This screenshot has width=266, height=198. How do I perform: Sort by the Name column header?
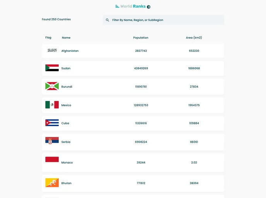[x=66, y=38]
